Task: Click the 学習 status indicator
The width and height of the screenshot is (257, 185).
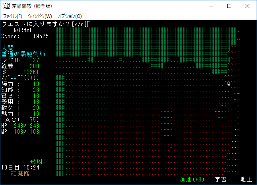Action: pyautogui.click(x=220, y=179)
